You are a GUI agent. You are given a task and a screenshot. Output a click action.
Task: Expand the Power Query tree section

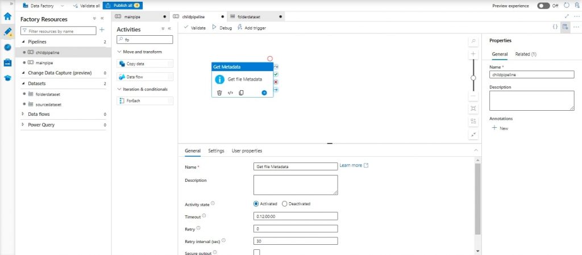[23, 124]
